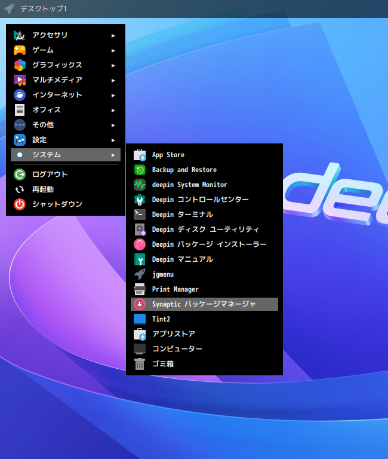Click the アクセサリ category icon
Image resolution: width=388 pixels, height=459 pixels.
[20, 35]
